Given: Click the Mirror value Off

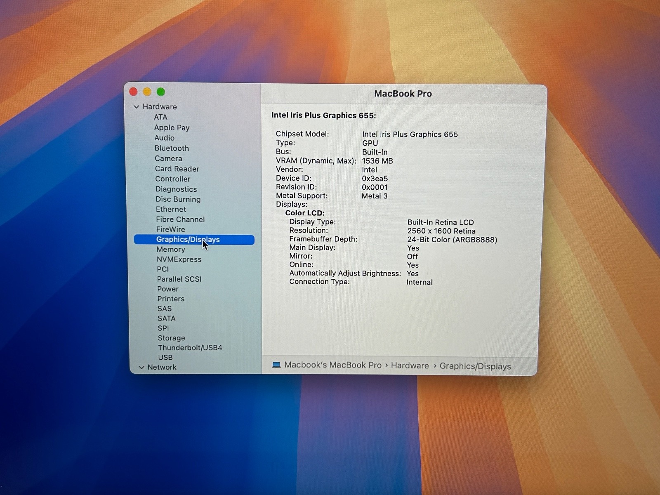Looking at the screenshot, I should 412,257.
